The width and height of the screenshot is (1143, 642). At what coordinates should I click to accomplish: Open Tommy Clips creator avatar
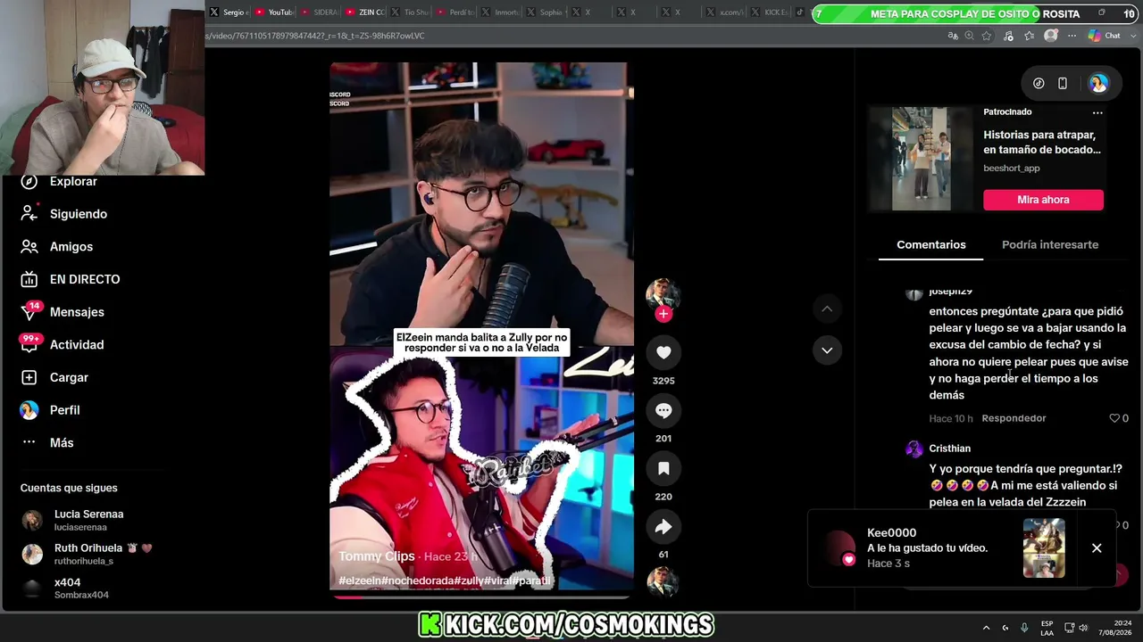(x=663, y=293)
